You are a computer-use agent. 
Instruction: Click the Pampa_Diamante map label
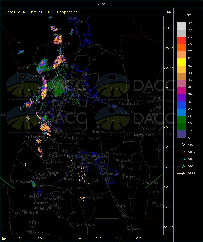[52, 162]
